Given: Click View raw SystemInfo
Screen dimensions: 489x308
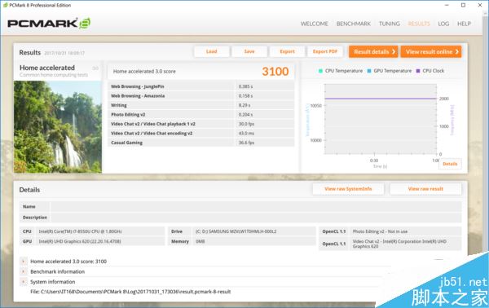Looking at the screenshot, I should (348, 189).
